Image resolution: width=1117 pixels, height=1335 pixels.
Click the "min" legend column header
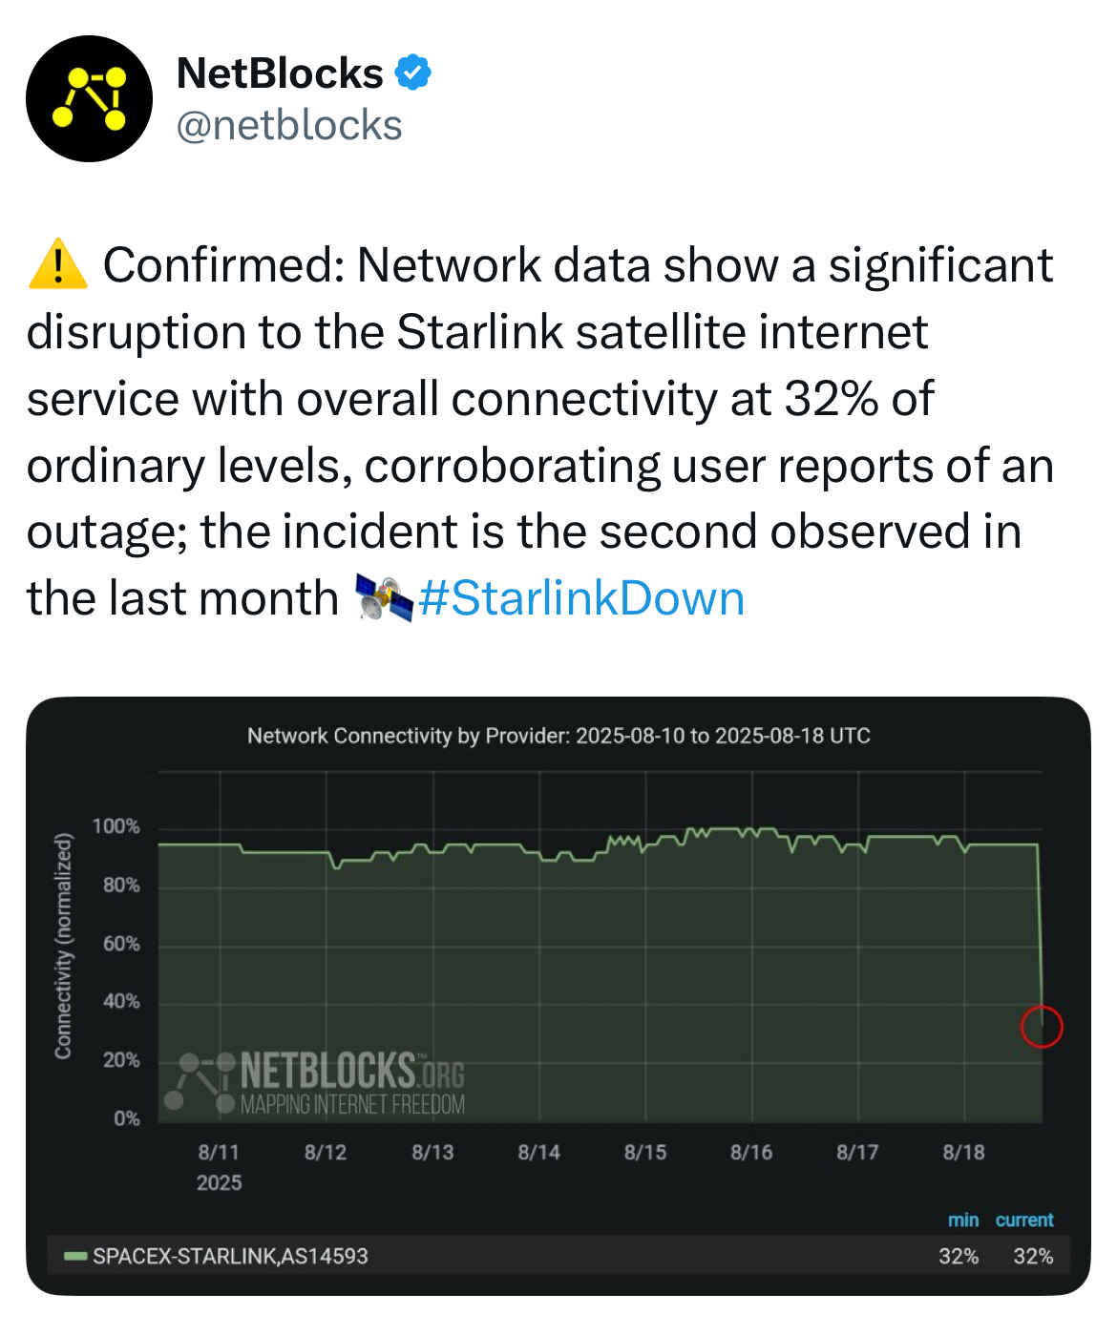click(962, 1220)
